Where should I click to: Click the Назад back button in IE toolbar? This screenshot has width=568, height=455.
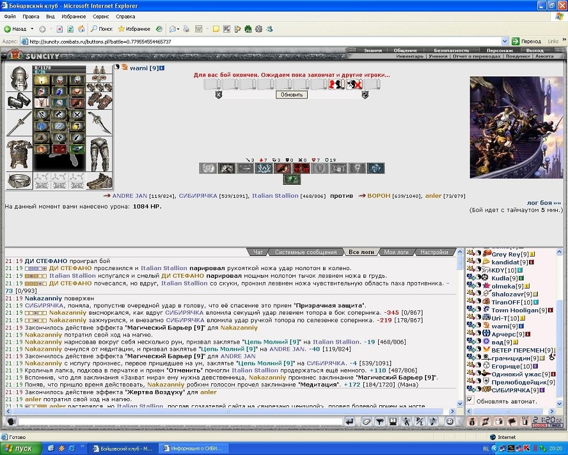(x=15, y=29)
